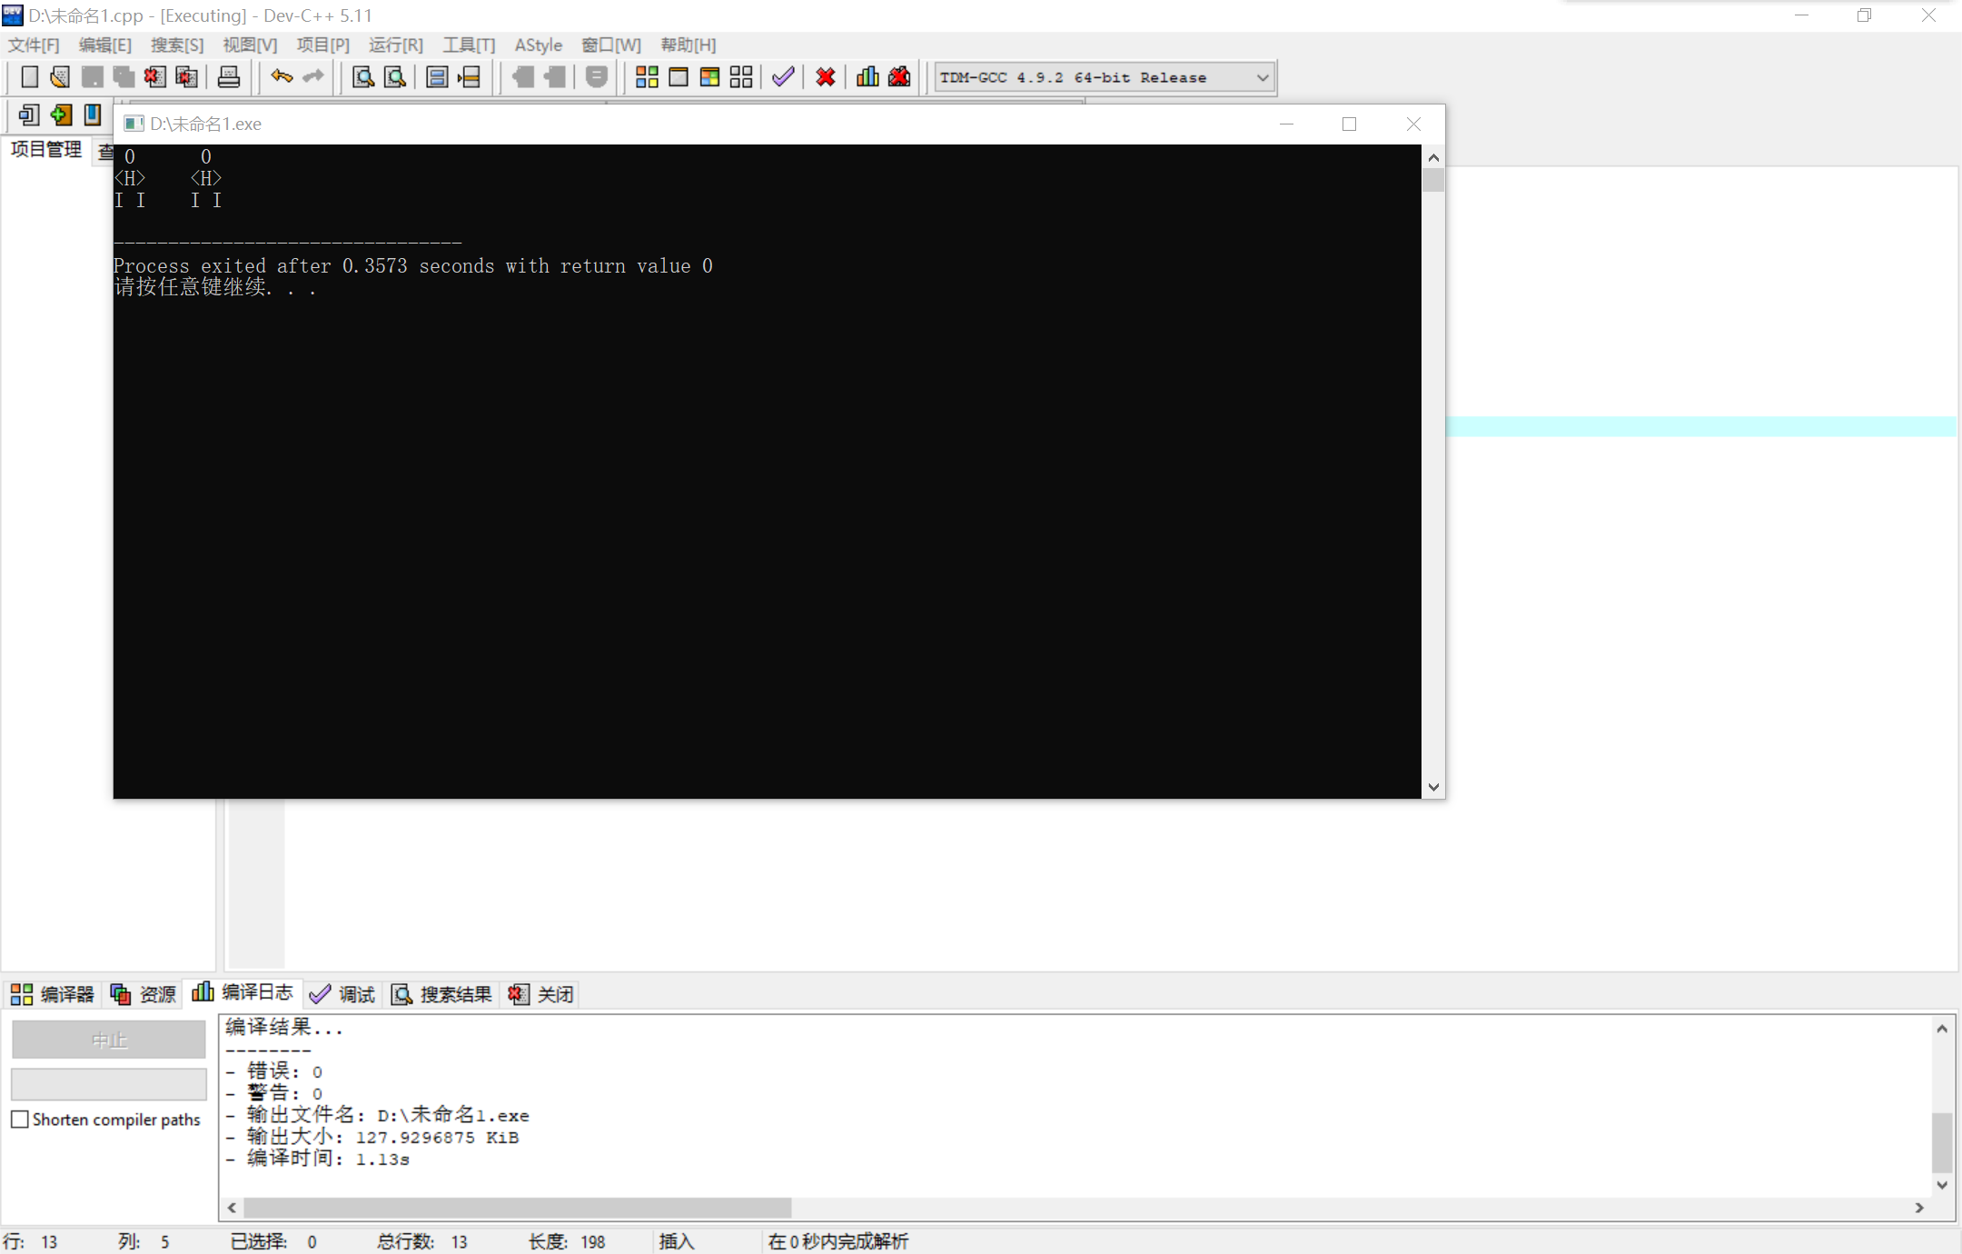1962x1254 pixels.
Task: Click the Print icon in toolbar
Action: pos(229,77)
